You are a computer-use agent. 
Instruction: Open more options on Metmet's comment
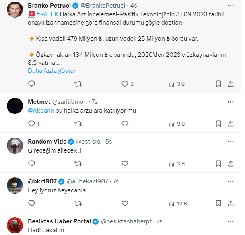231,101
